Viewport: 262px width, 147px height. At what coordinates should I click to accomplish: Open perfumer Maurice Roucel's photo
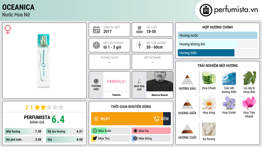coord(160,81)
